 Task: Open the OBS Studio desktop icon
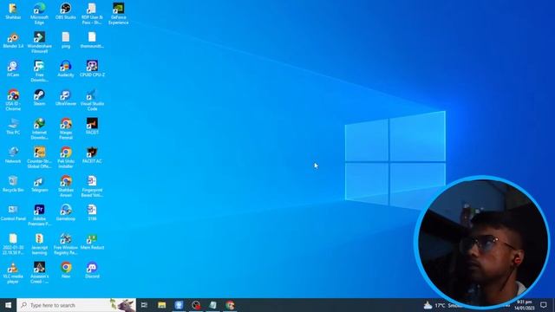[x=66, y=11]
